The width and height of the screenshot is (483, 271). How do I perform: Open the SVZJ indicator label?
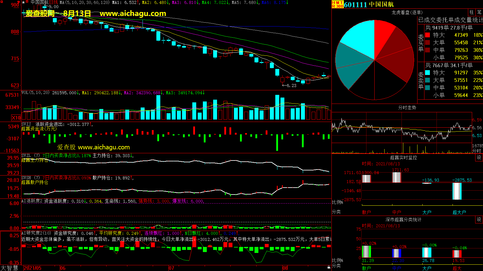(26, 124)
